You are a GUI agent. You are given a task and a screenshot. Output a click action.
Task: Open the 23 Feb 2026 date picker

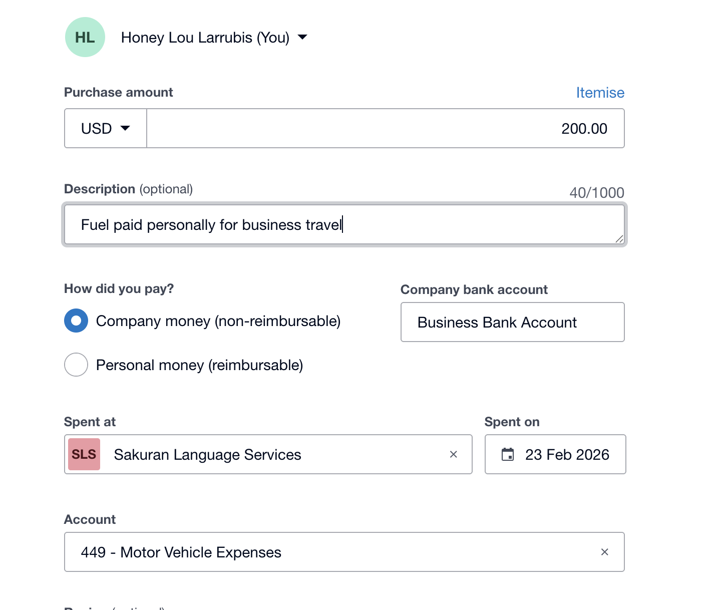click(555, 454)
